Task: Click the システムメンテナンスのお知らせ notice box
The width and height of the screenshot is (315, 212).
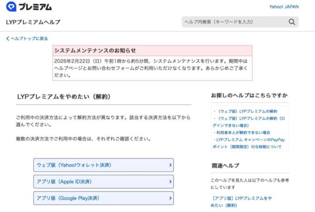Action: [x=153, y=63]
